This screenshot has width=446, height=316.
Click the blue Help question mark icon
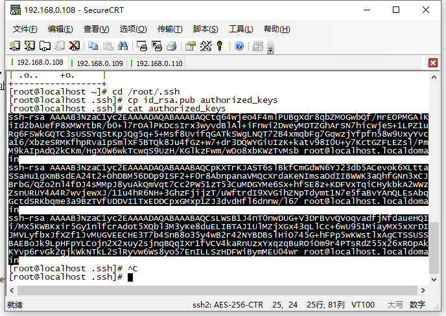(x=239, y=46)
